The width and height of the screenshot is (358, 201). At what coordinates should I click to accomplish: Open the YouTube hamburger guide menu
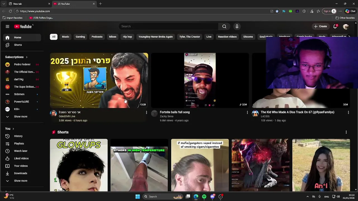pyautogui.click(x=8, y=27)
